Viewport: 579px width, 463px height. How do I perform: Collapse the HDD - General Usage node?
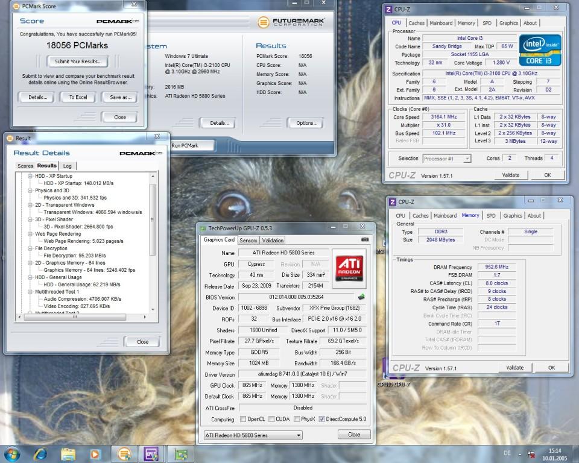[30, 277]
